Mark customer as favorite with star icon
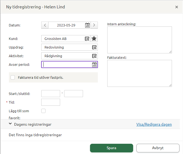183x154 pixels. coord(94,39)
